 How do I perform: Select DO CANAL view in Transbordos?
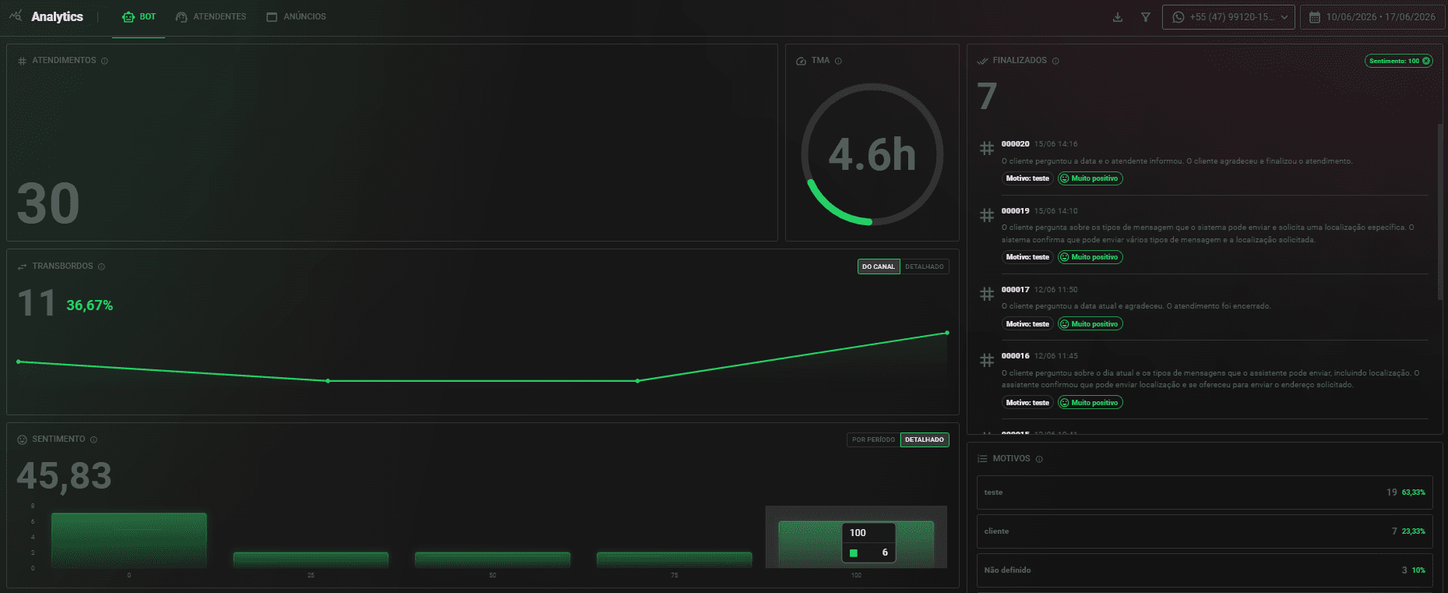pyautogui.click(x=879, y=266)
